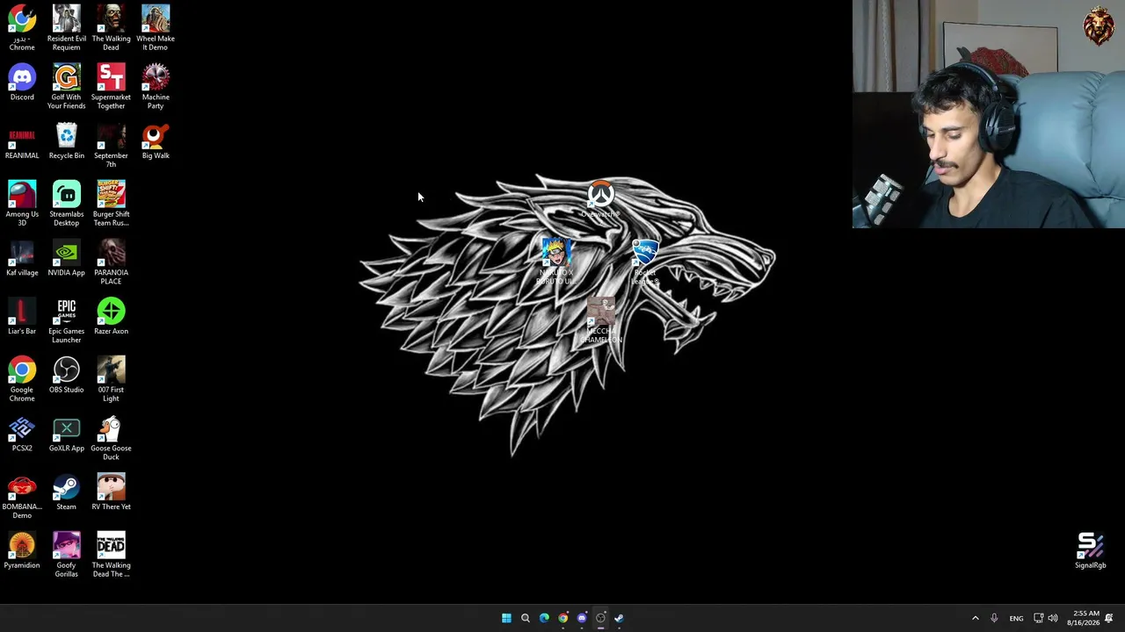Select the 007 First Light shortcut
Screen dimensions: 1125x632
(x=111, y=379)
